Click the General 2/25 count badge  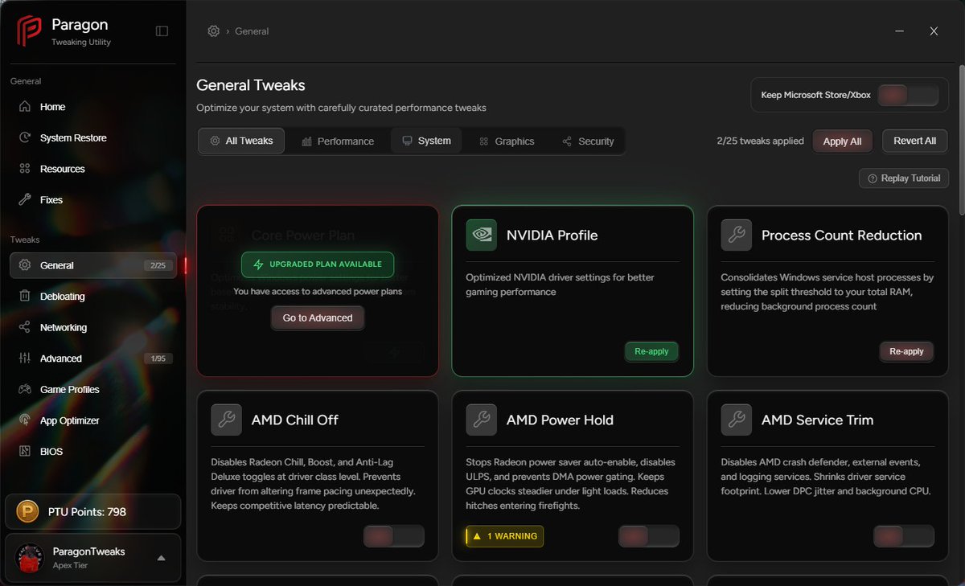158,265
